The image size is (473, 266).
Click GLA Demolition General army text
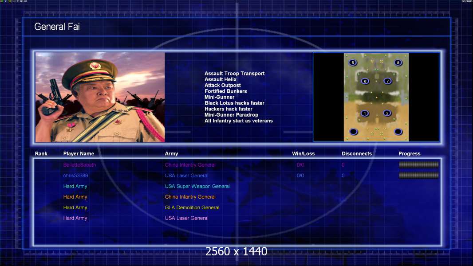[192, 207]
